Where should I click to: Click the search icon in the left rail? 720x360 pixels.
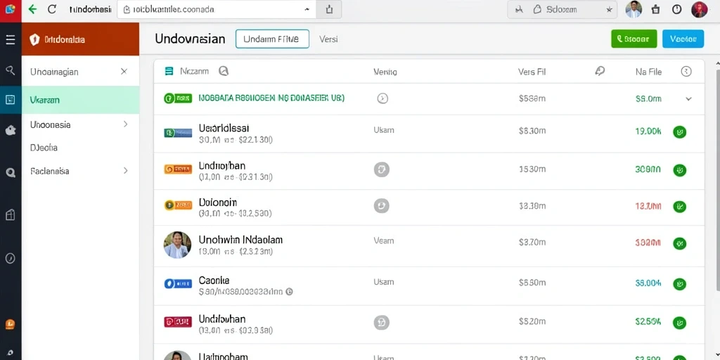point(10,70)
